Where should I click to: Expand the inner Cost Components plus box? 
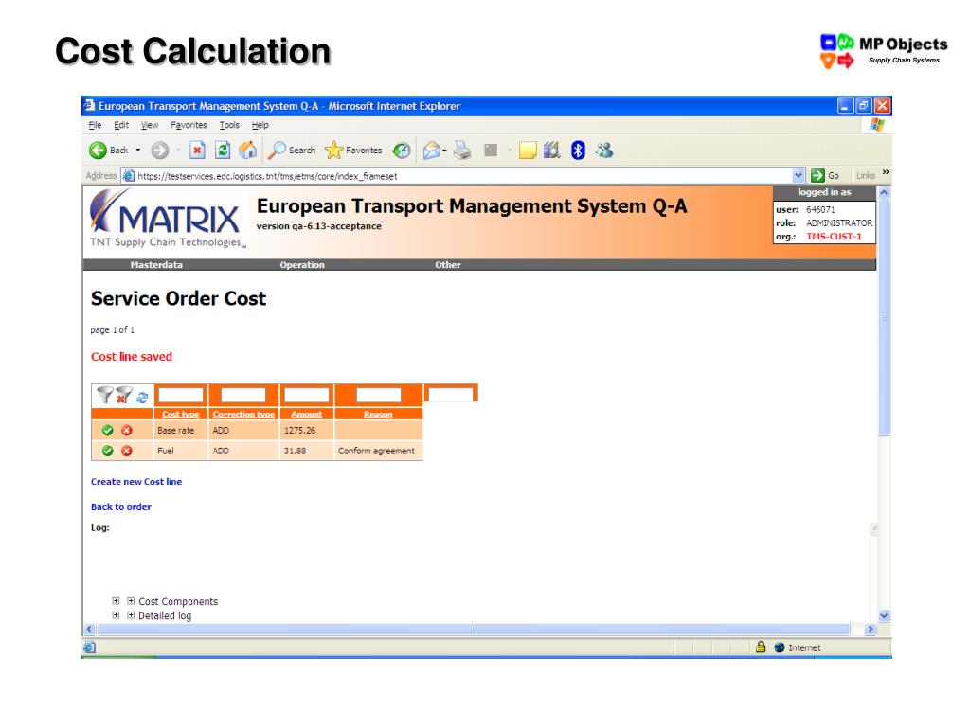pyautogui.click(x=131, y=601)
